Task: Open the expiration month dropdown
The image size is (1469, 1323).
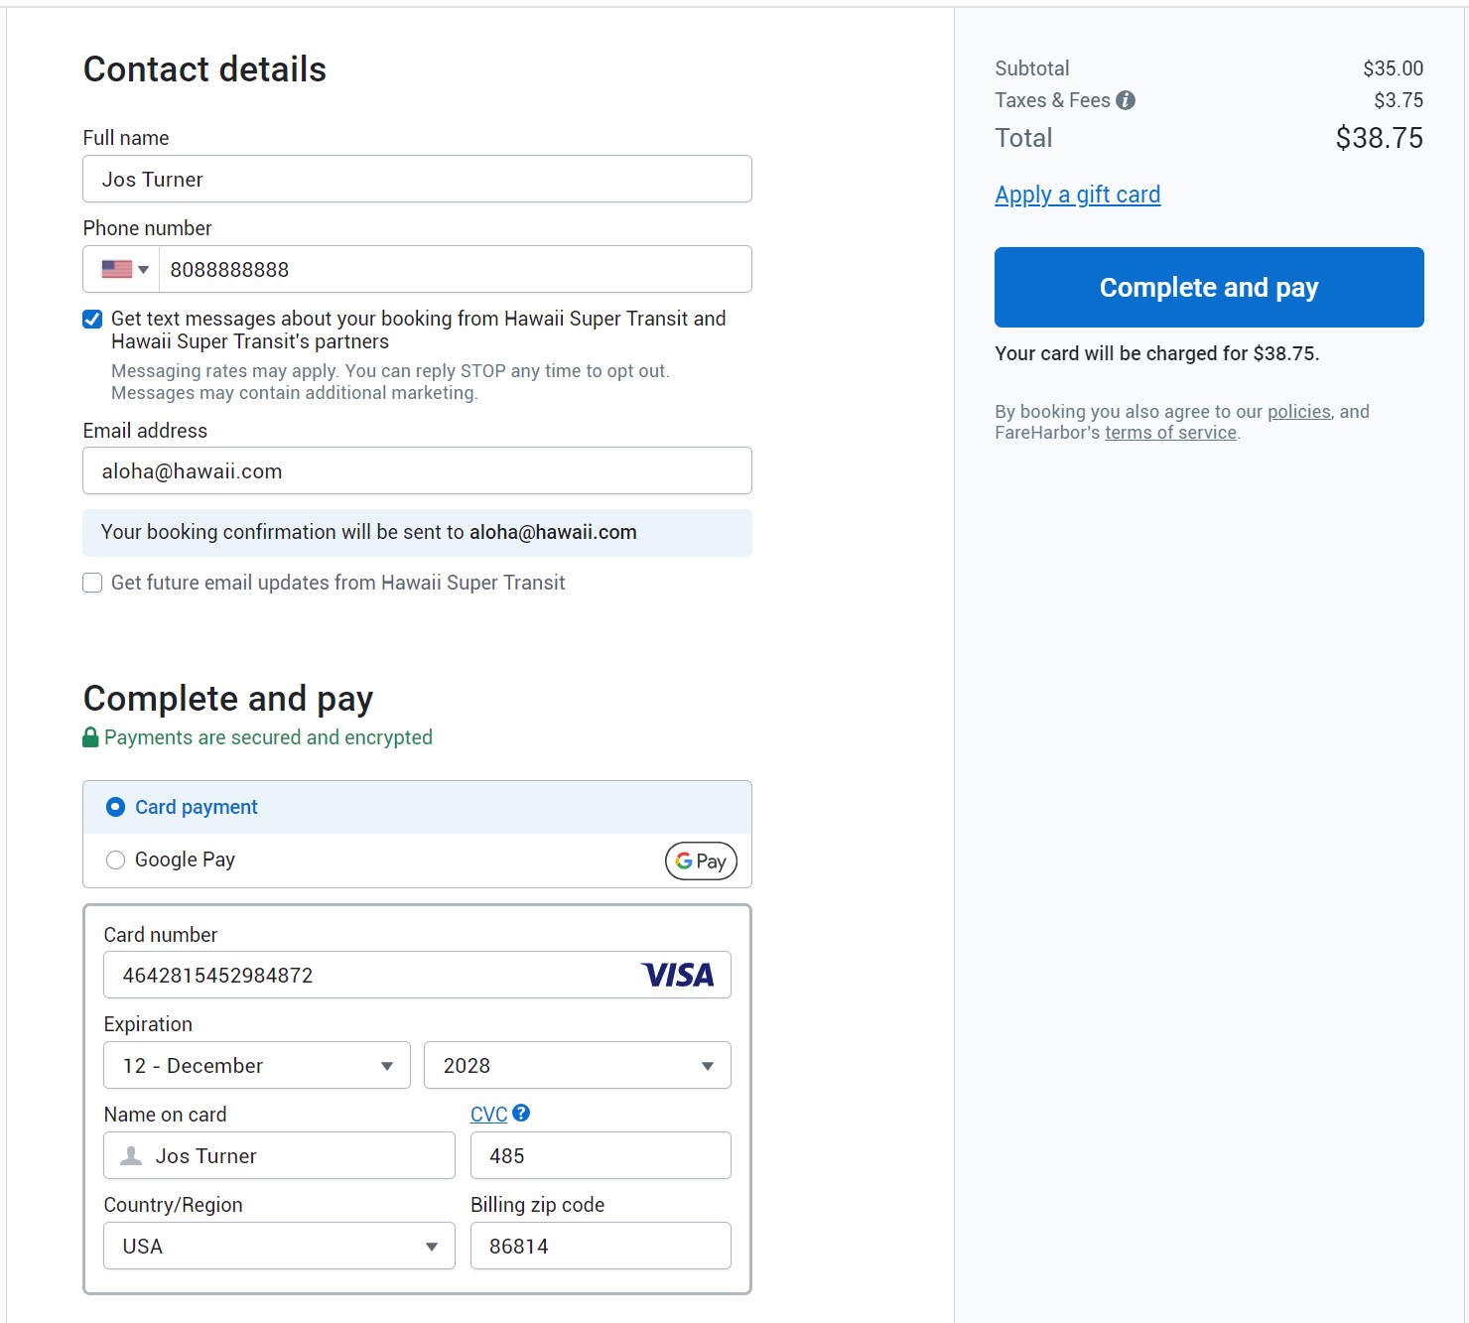Action: point(257,1065)
